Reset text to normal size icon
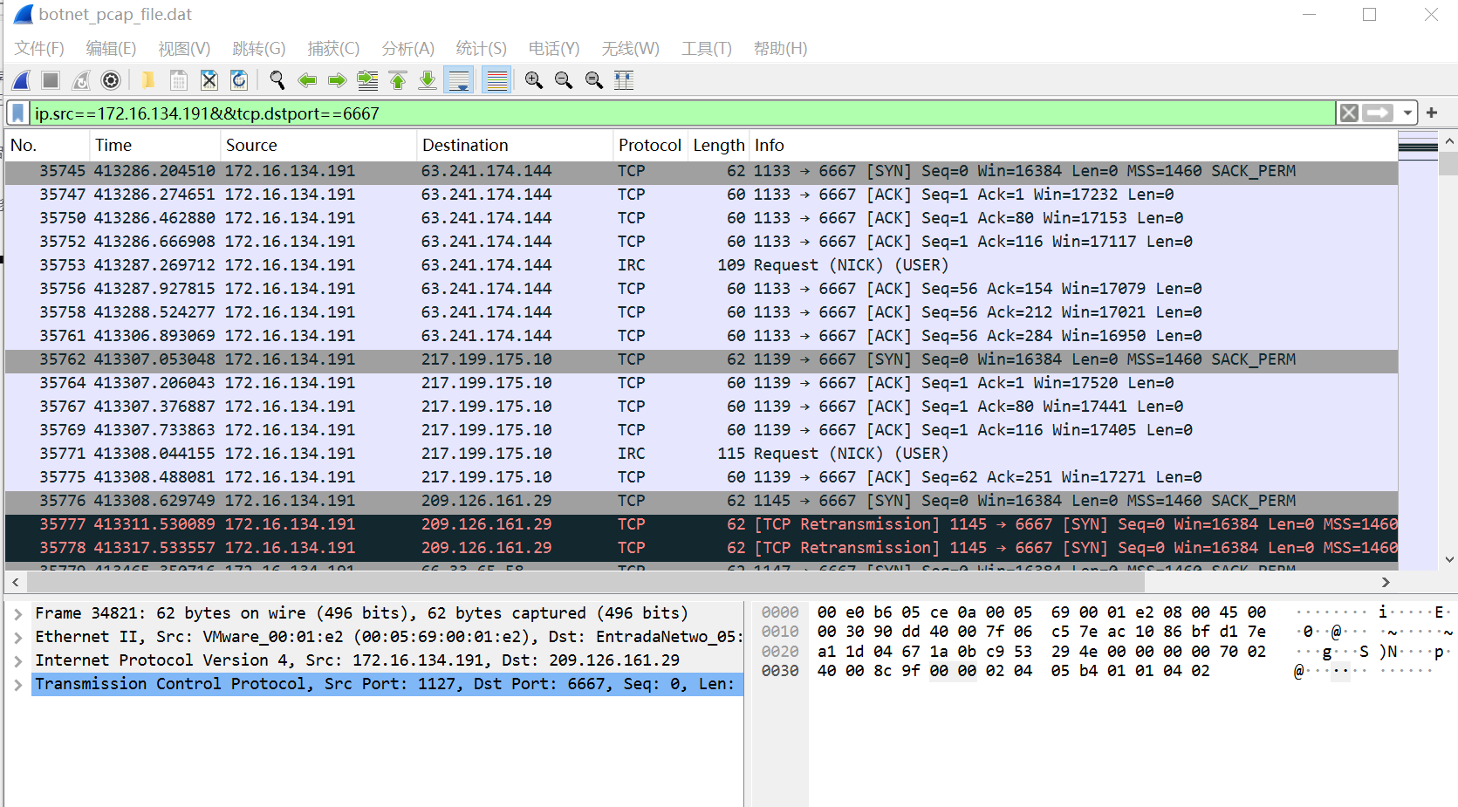 coord(594,80)
